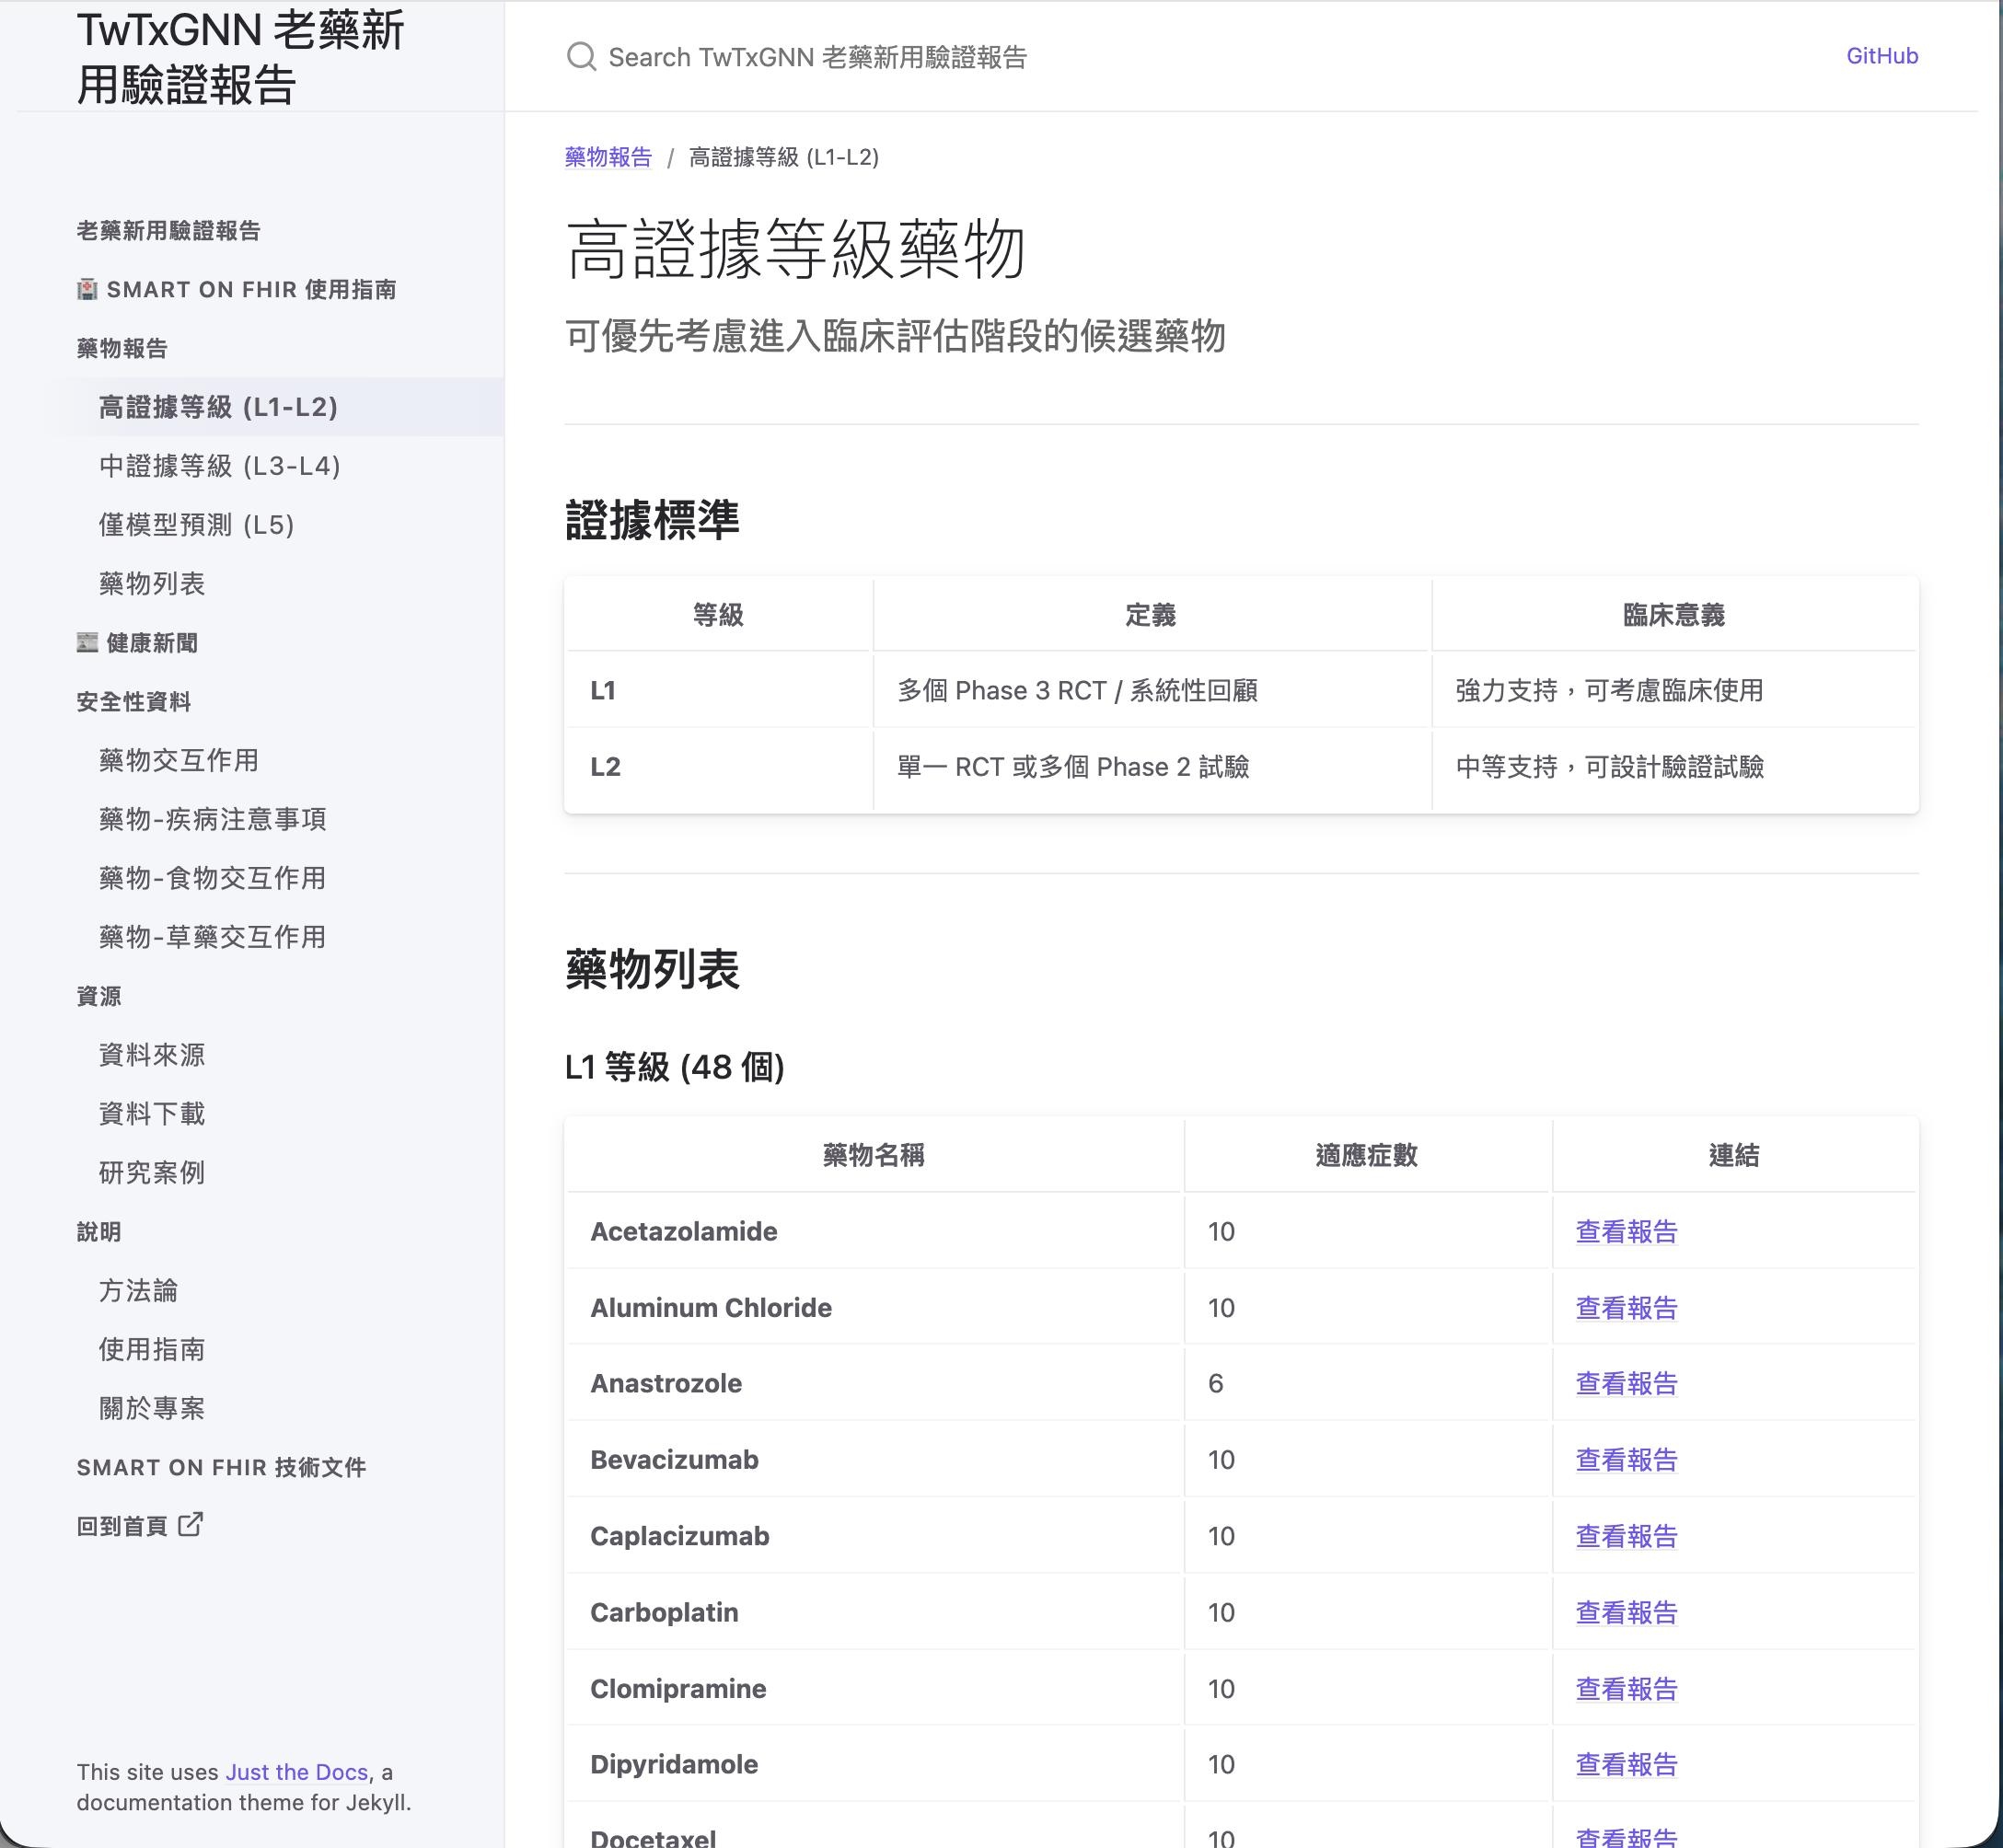Open 資料下載 under 資源
Viewport: 2003px width, 1848px height.
tap(152, 1113)
